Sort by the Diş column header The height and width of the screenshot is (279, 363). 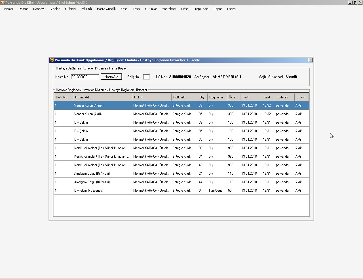[x=202, y=97]
